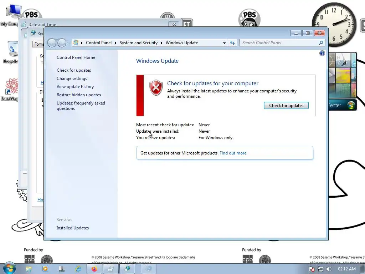365x274 pixels.
Task: Close the Windows Update window
Action: (x=319, y=33)
